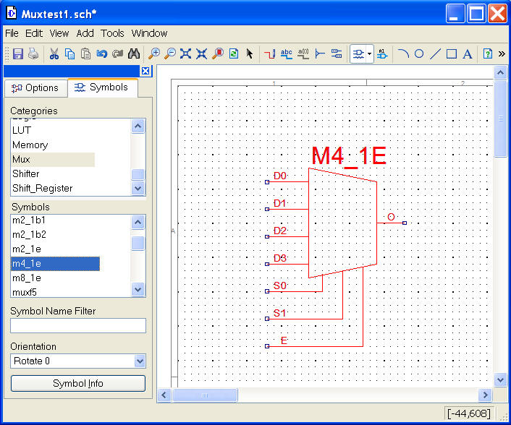Viewport: 511px width, 425px height.
Task: Select m8_1e symbol
Action: tap(26, 278)
